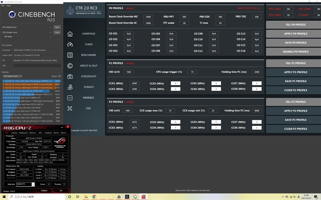
Task: Click the CO C01 N/A field
Action: pyautogui.click(x=129, y=34)
